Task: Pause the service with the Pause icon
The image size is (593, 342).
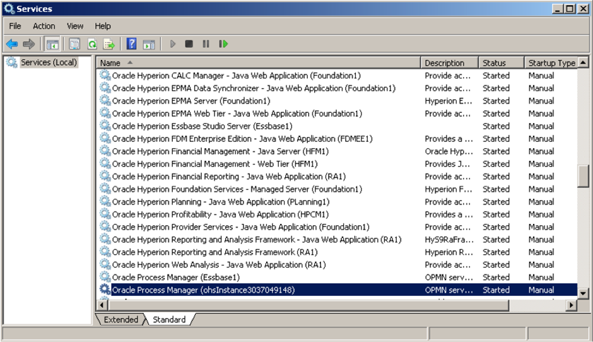Action: click(x=206, y=44)
